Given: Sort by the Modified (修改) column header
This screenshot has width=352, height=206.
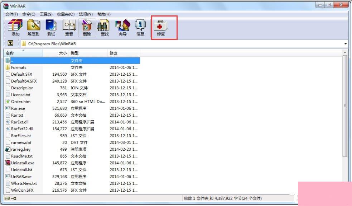Looking at the screenshot, I should coord(124,53).
